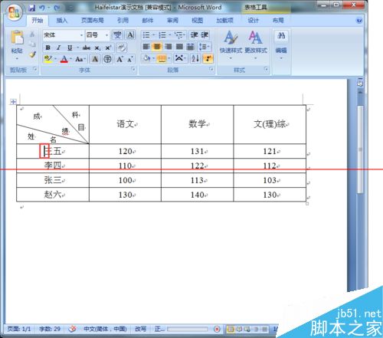Open line spacing options
This screenshot has height=338, width=383.
pyautogui.click(x=204, y=47)
